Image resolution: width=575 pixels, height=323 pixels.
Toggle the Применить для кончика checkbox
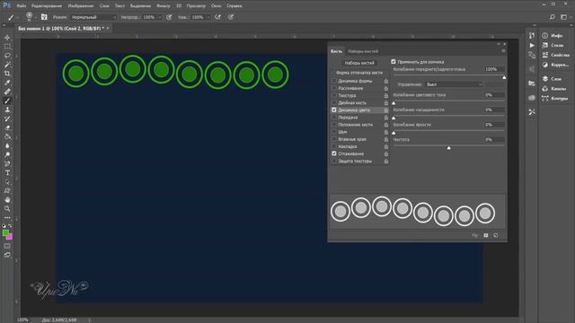coord(394,62)
